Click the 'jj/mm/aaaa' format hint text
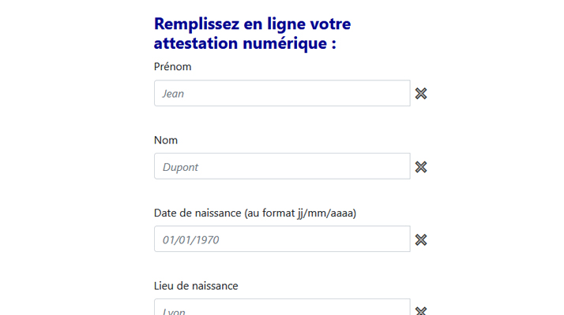Viewport: 564px width, 315px height. (x=326, y=213)
